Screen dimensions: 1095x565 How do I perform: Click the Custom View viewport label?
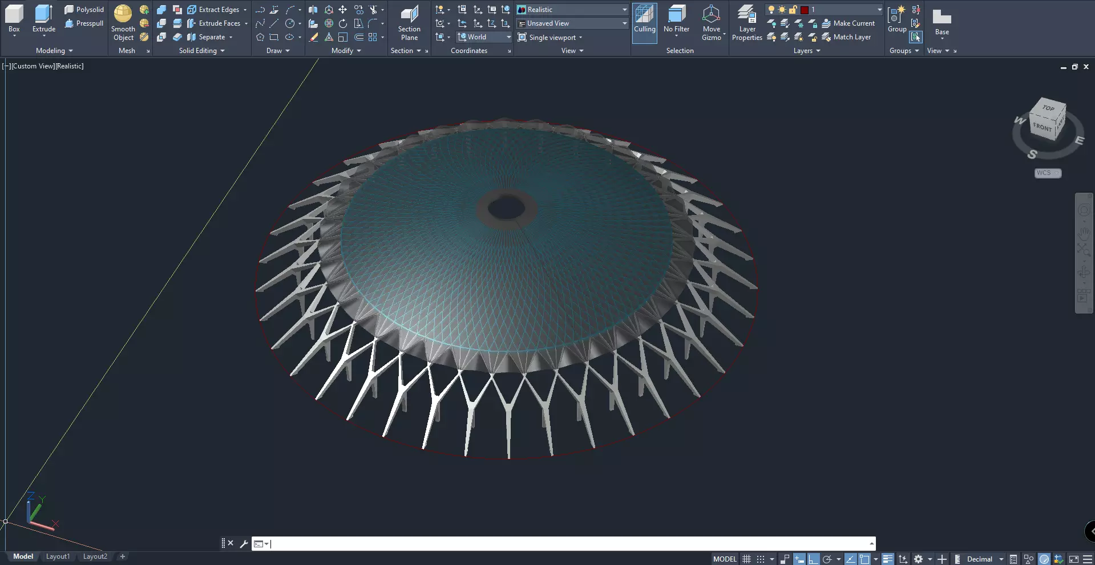pyautogui.click(x=33, y=66)
